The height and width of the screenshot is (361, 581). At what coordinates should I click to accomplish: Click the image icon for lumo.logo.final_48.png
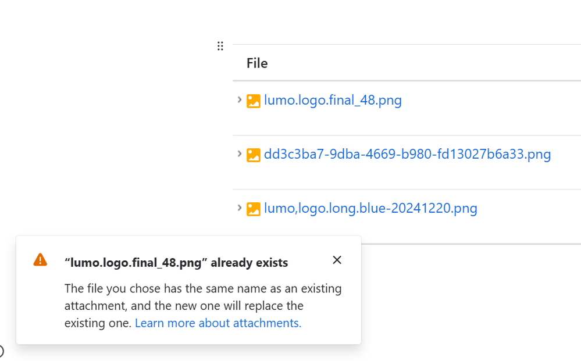point(254,101)
